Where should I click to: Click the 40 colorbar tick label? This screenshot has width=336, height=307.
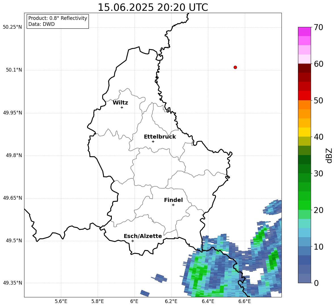pos(318,137)
